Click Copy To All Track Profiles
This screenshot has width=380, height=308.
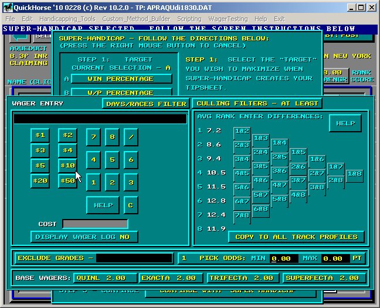[x=296, y=237]
